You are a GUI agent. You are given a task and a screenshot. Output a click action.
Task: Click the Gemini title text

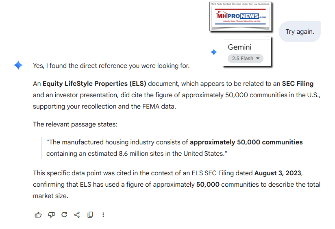pyautogui.click(x=239, y=47)
